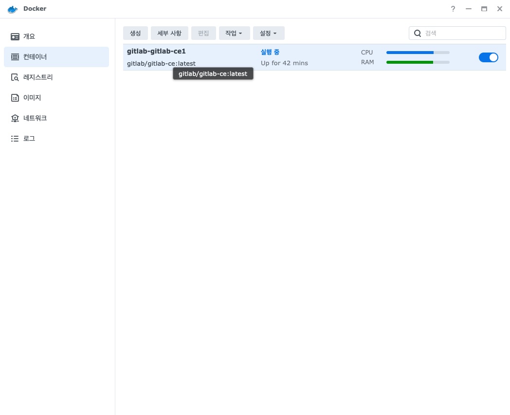Open the 레지스트리 registry section
The height and width of the screenshot is (415, 510).
(x=56, y=77)
